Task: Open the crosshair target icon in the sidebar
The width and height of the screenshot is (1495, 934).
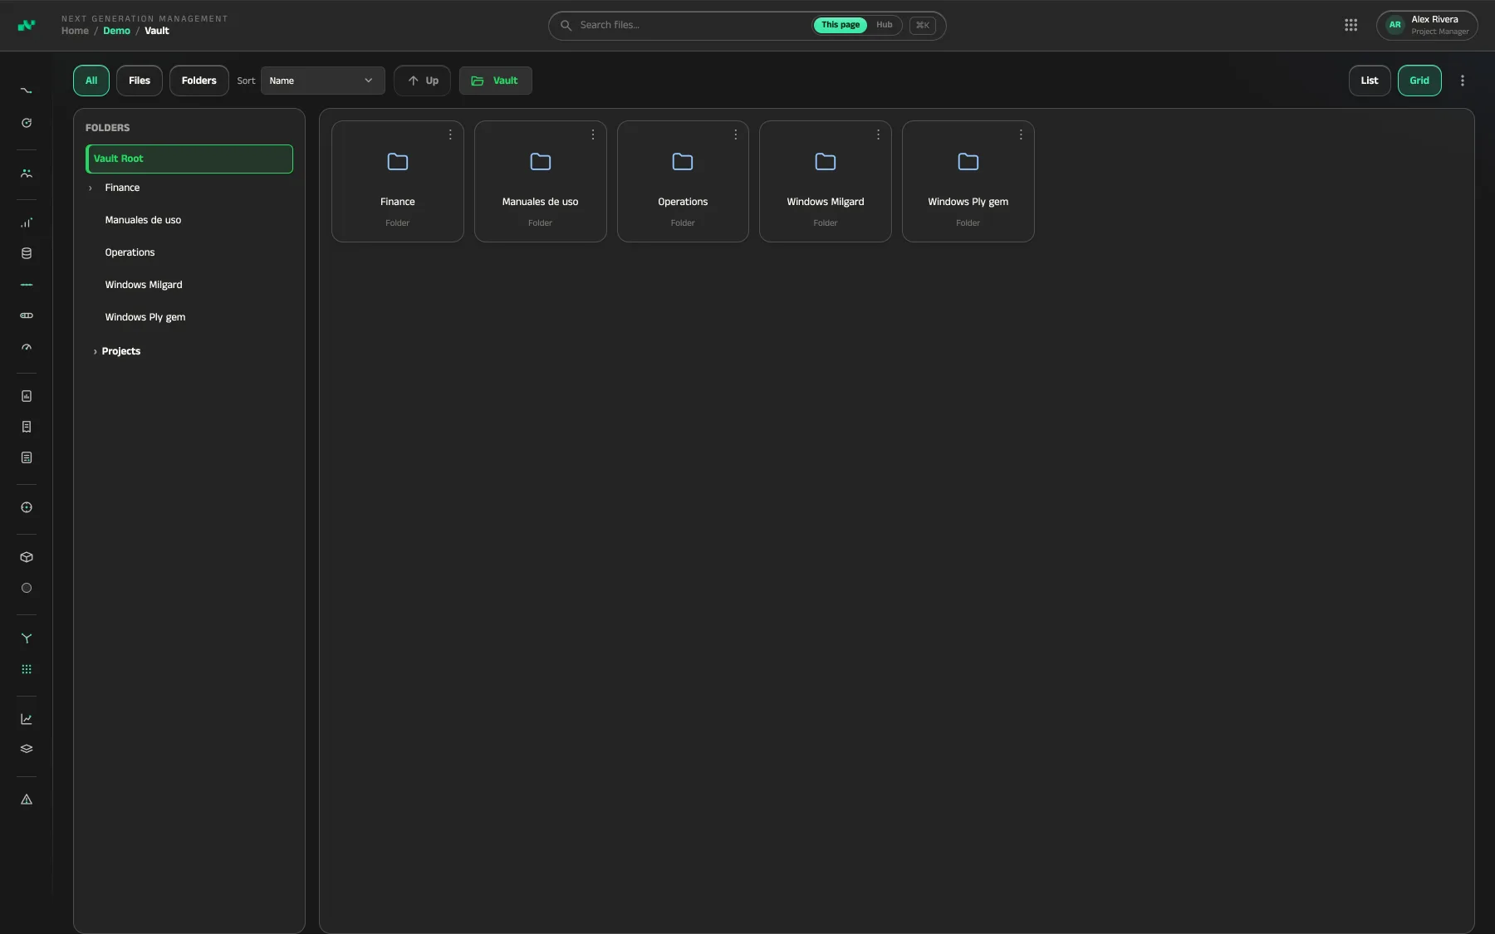Action: coord(27,507)
